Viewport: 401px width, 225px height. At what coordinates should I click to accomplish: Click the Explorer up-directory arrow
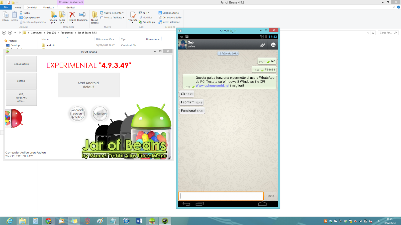tap(20, 33)
